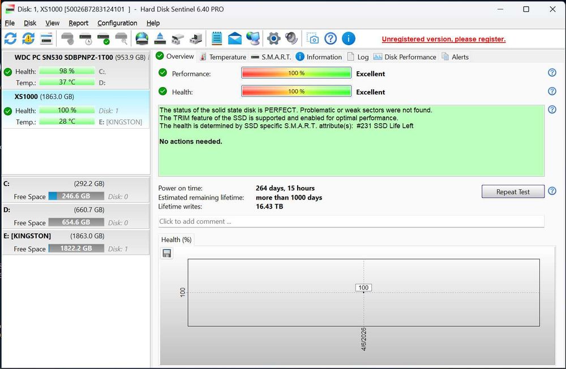The image size is (566, 369).
Task: Click the Performance 100 % gradient bar
Action: pos(297,73)
